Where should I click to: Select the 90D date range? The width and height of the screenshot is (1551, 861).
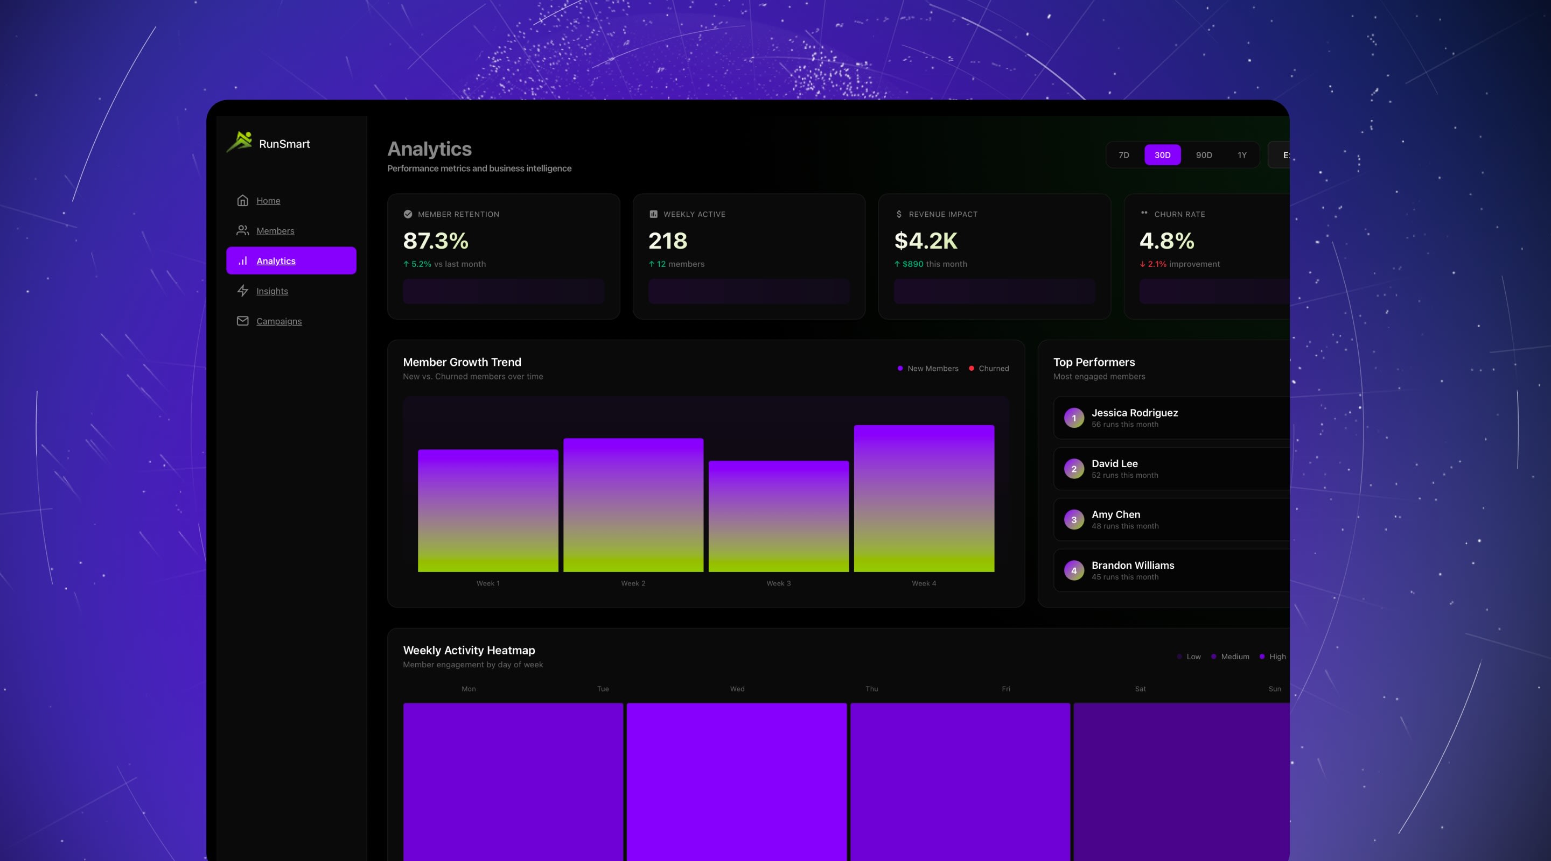(1204, 154)
